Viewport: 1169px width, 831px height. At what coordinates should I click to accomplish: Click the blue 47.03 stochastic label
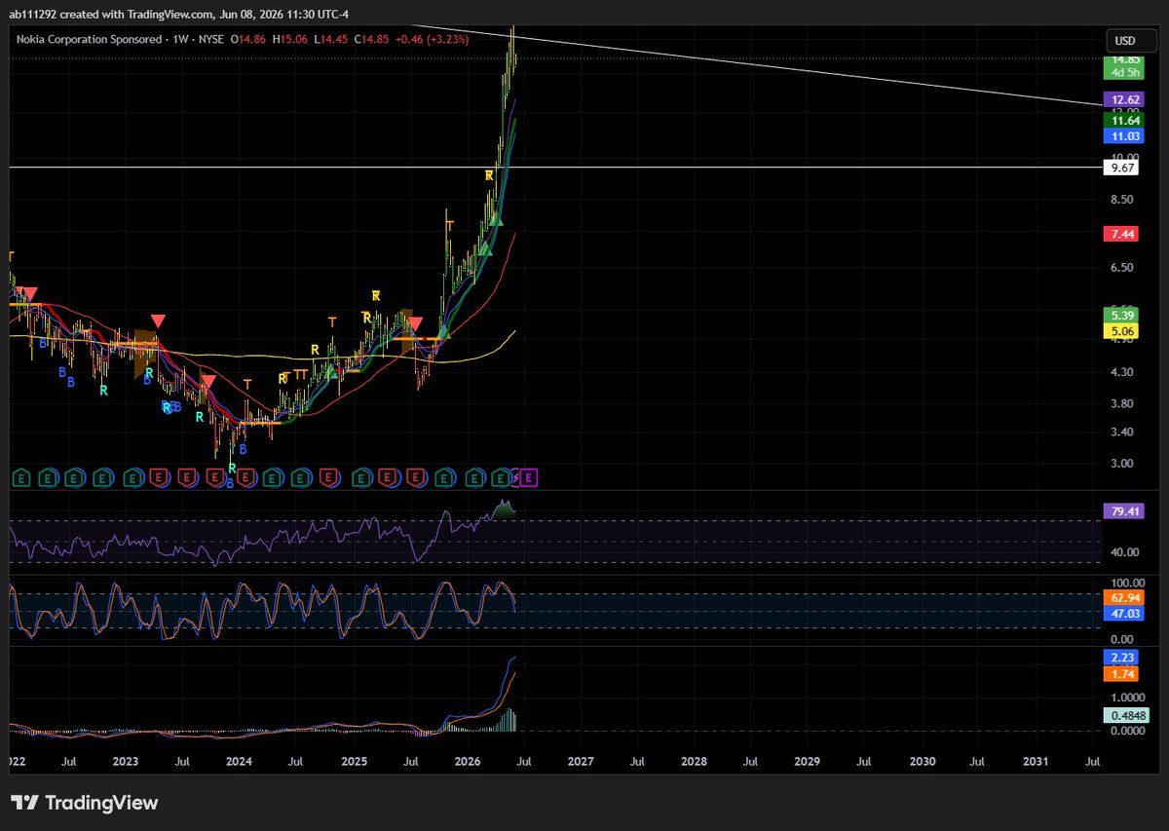point(1123,614)
